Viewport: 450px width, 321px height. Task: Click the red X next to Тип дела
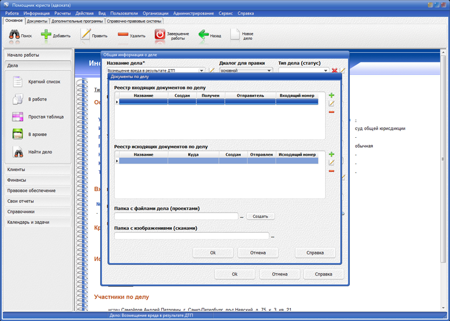[x=335, y=71]
